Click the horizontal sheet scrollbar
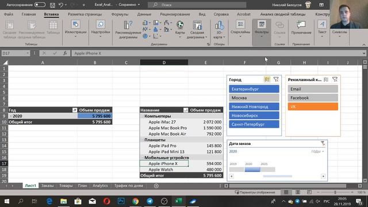368x207 pixels. pyautogui.click(x=287, y=186)
